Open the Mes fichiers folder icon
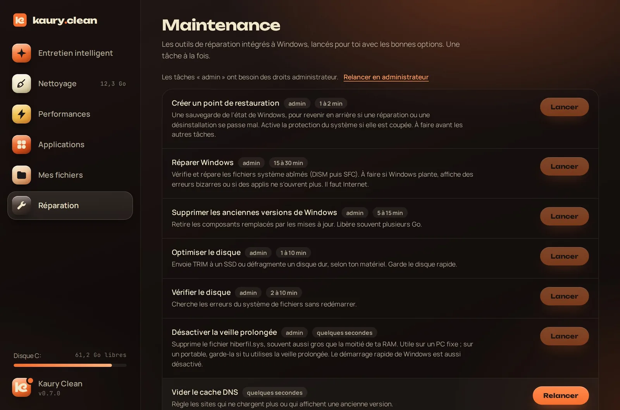 click(x=22, y=175)
